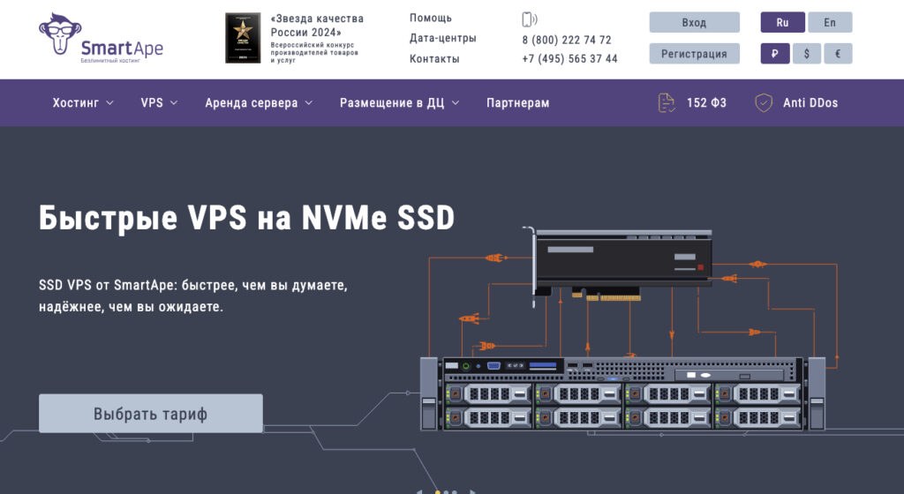Click the NVMe SSD card illustration
The height and width of the screenshot is (494, 904).
pos(620,265)
